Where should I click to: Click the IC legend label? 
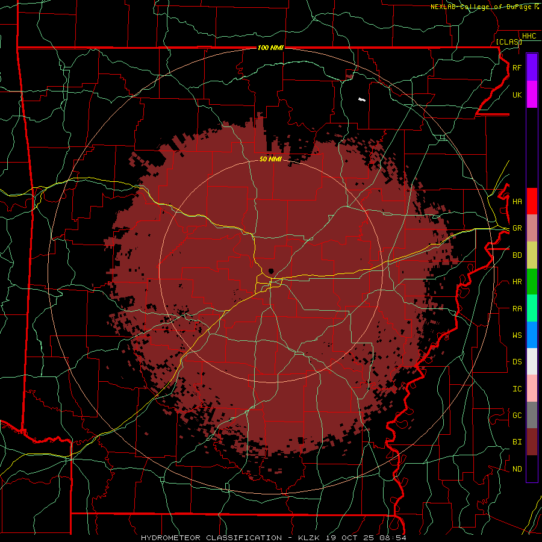point(517,389)
